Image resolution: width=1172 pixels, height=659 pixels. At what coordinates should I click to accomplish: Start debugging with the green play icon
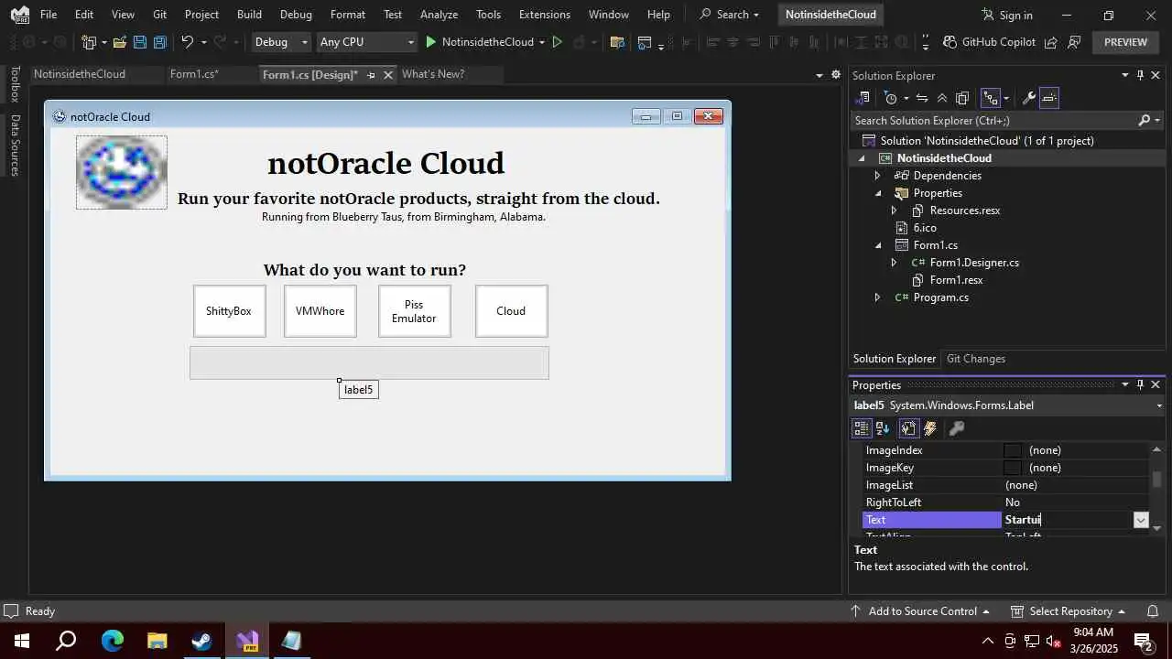431,42
